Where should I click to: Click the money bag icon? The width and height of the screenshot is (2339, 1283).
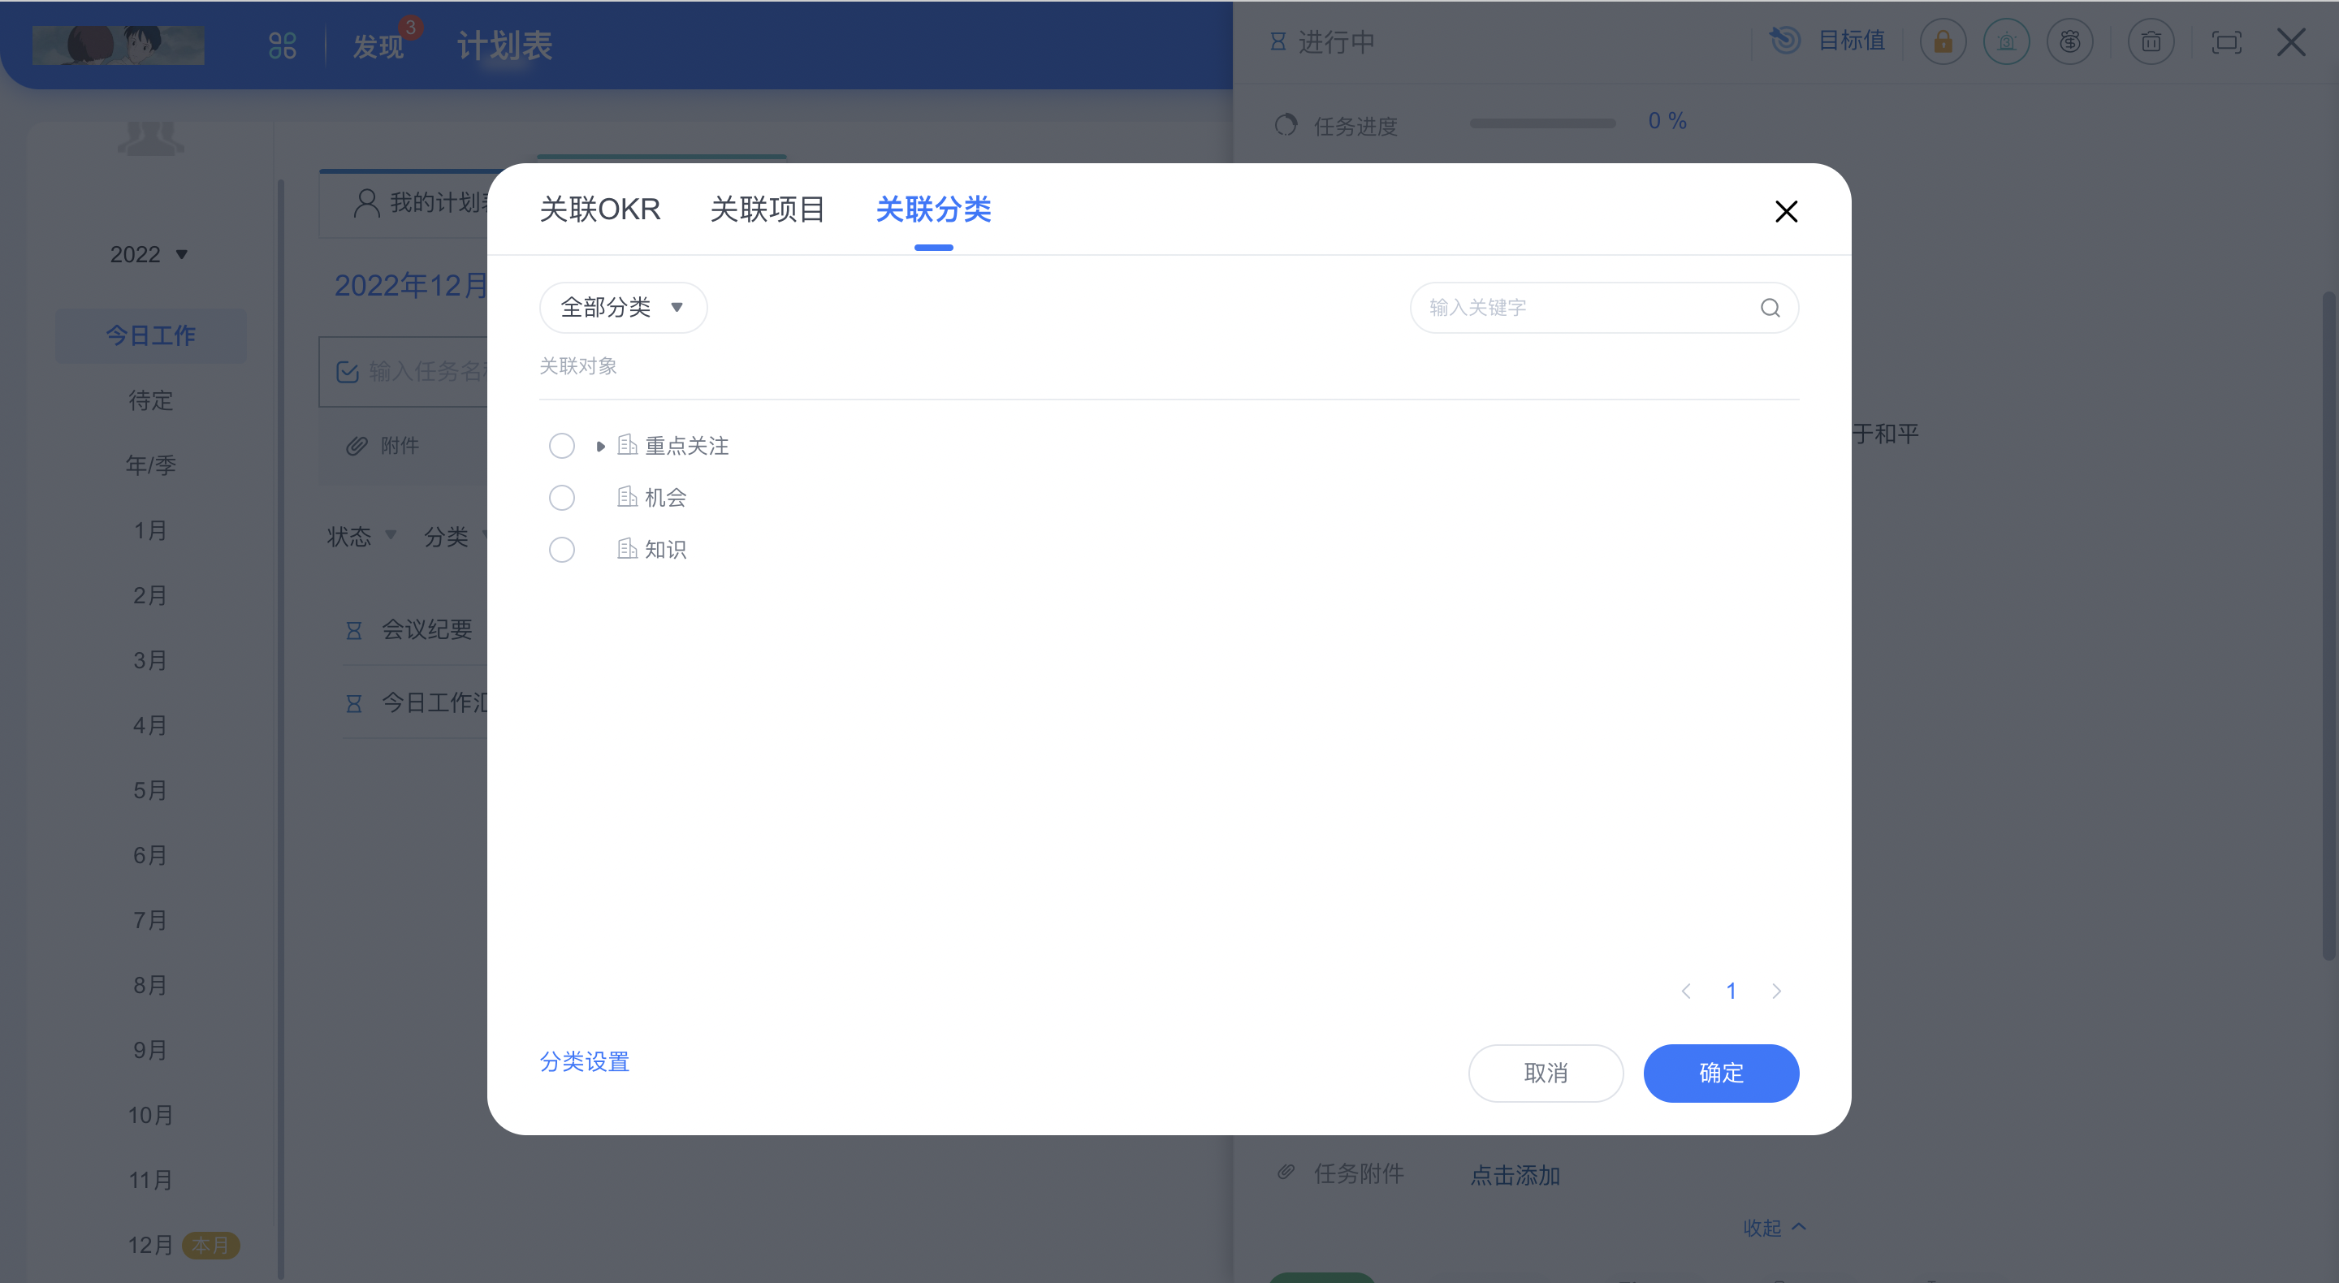pyautogui.click(x=2070, y=41)
